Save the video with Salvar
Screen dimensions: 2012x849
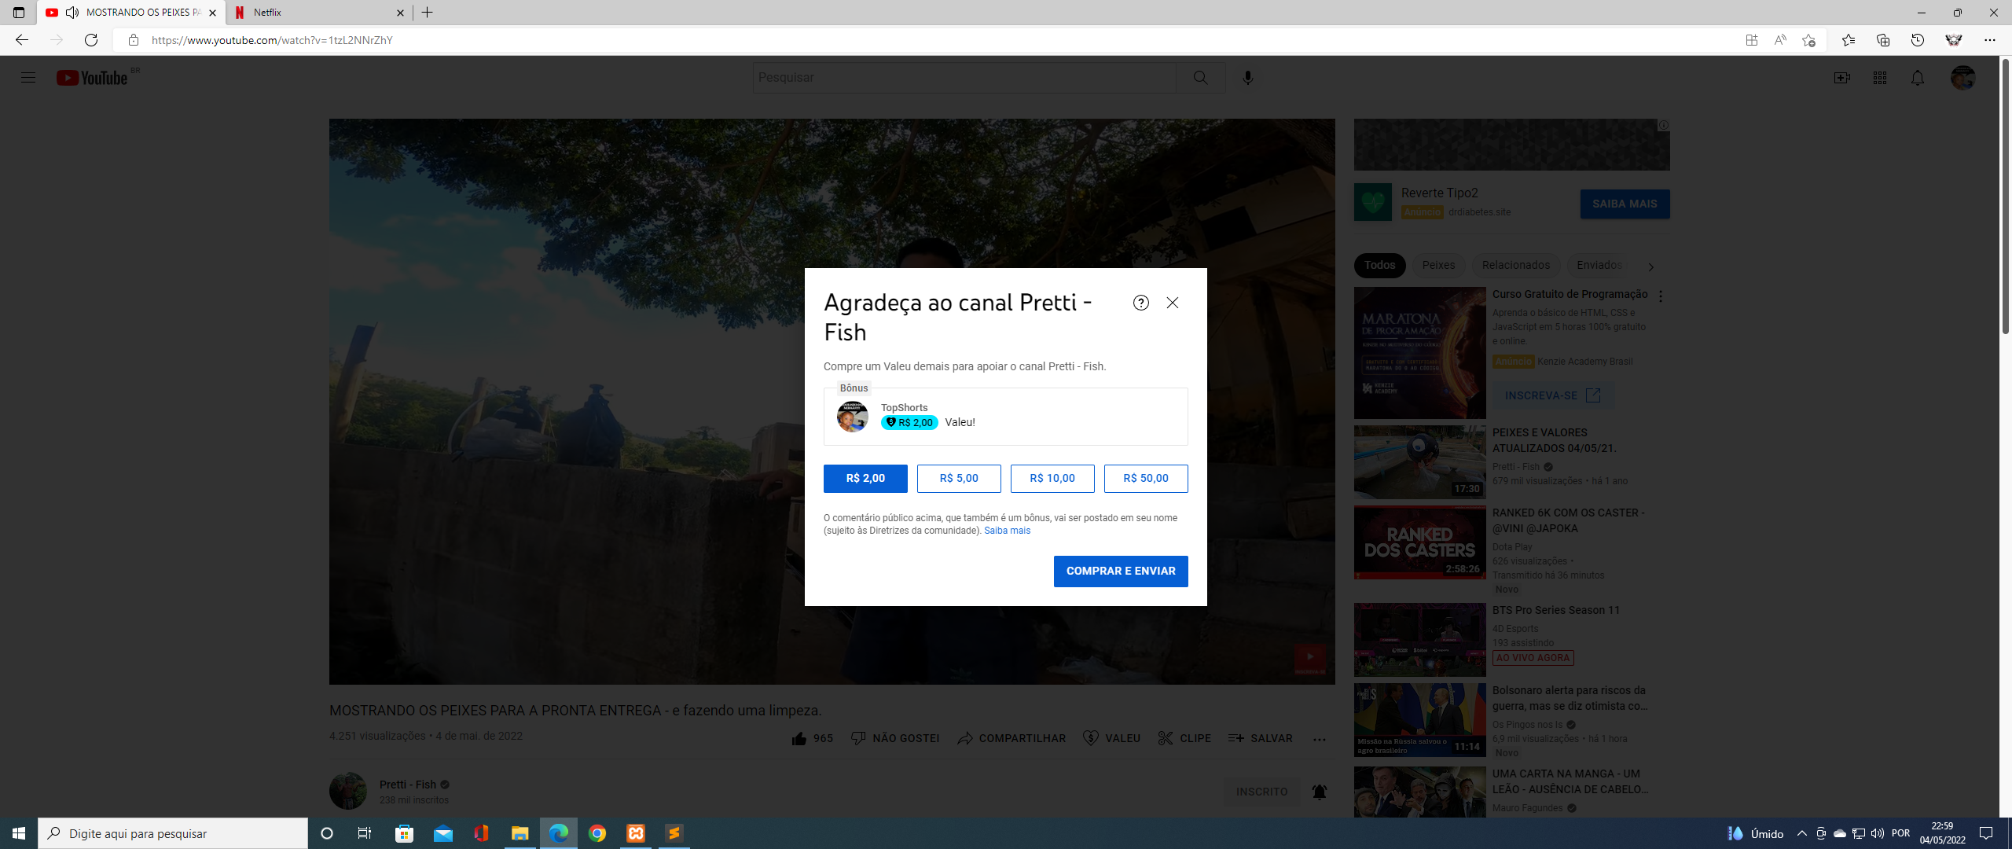click(x=1260, y=738)
